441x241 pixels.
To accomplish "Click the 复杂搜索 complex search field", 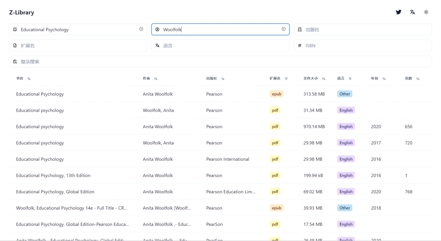I will (220, 61).
